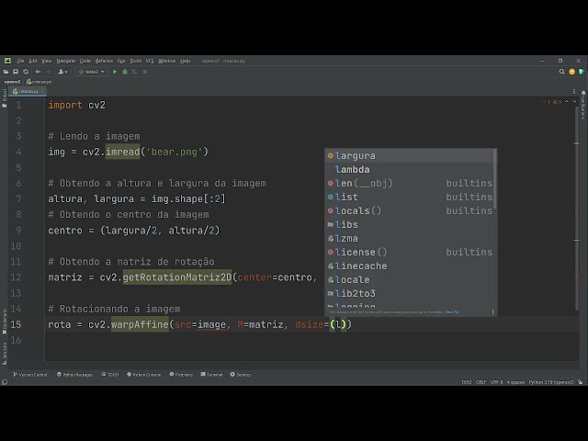Click Python 3.10 interpreter in status bar
The height and width of the screenshot is (441, 588).
tap(551, 382)
